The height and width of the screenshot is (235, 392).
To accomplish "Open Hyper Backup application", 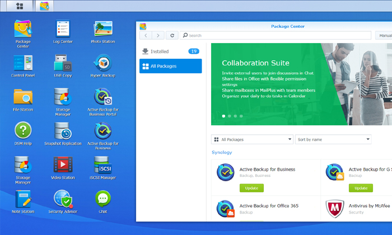I will (102, 64).
